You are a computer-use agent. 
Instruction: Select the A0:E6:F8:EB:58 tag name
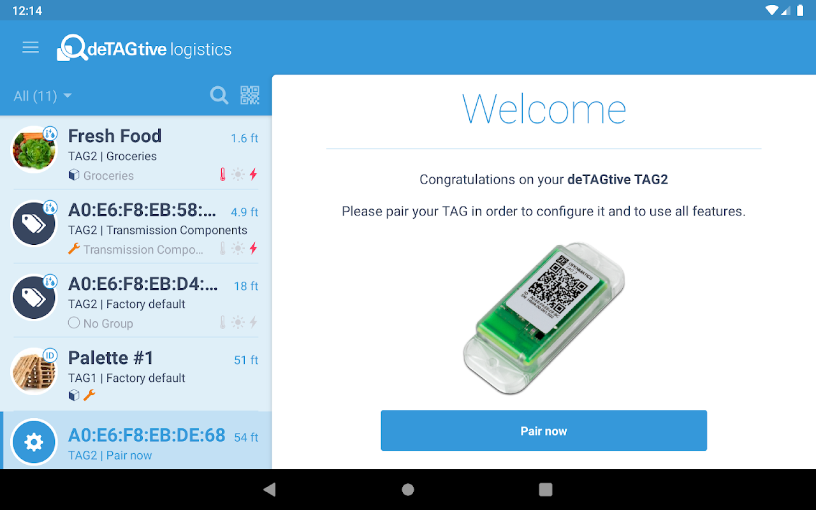point(143,210)
